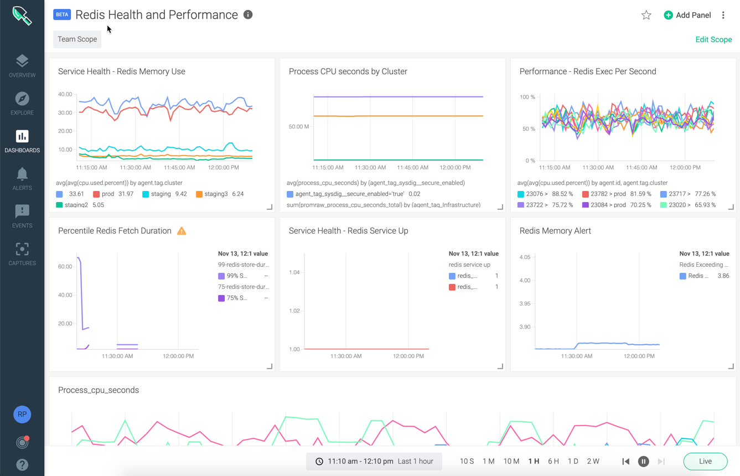Toggle the 75% S... legend swatch

click(x=221, y=298)
